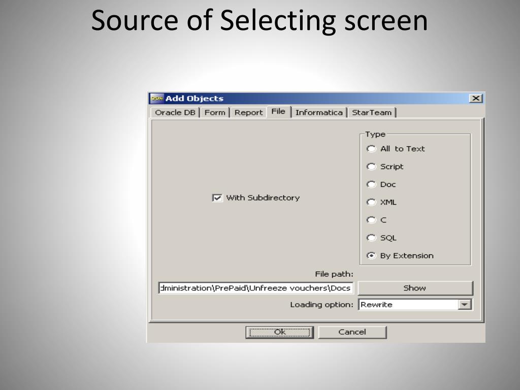Click into the File path text field
520x390 pixels.
[x=255, y=288]
